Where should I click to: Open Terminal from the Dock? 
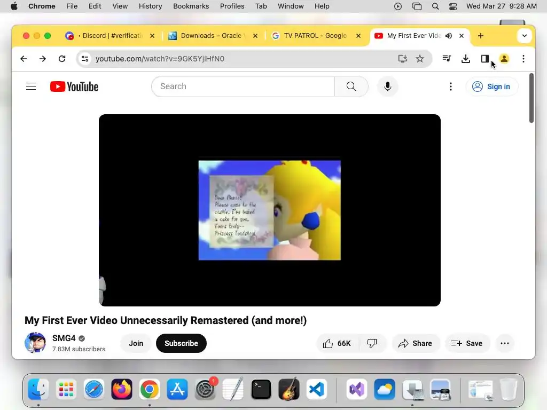[x=261, y=389]
